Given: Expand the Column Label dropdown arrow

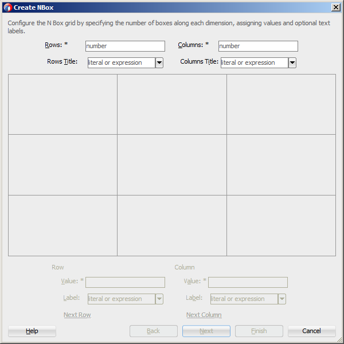Looking at the screenshot, I should pos(282,299).
